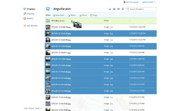Focus the Search Dropbox input field

(141, 9)
